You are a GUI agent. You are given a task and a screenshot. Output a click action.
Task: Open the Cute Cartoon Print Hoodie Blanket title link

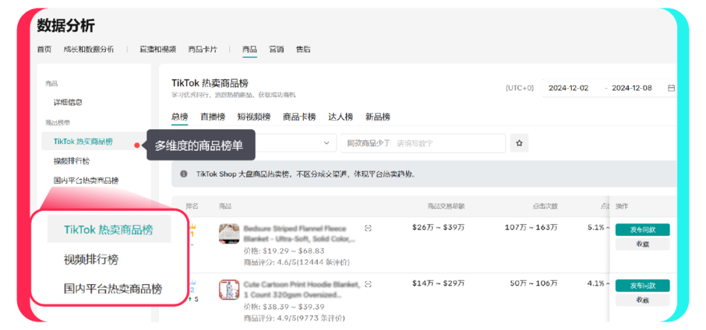[x=301, y=290]
